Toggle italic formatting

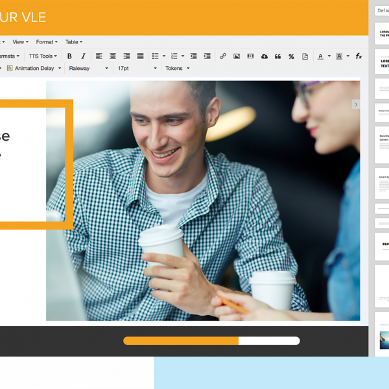point(83,56)
